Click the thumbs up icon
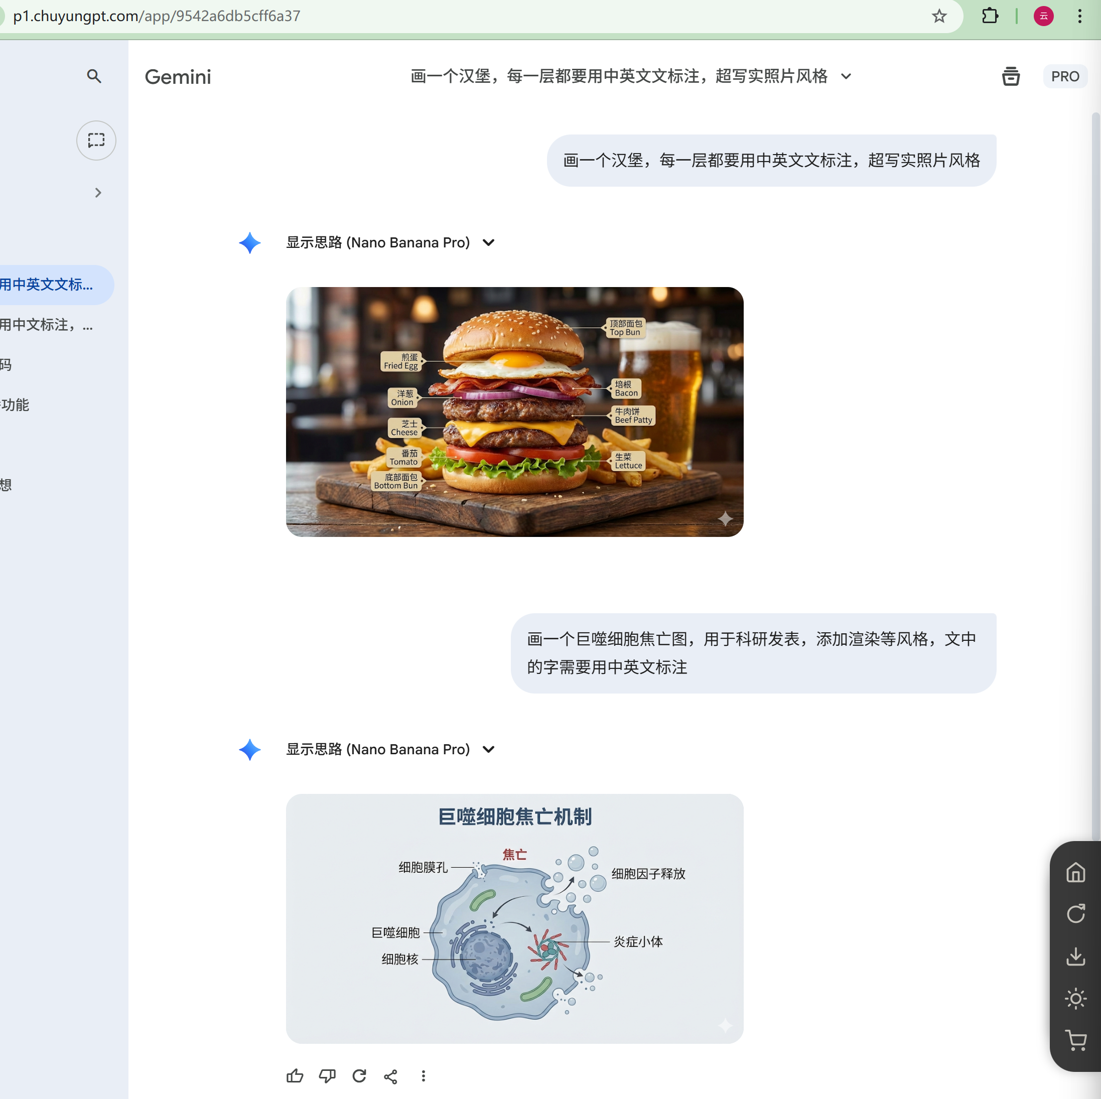This screenshot has width=1101, height=1099. point(295,1075)
